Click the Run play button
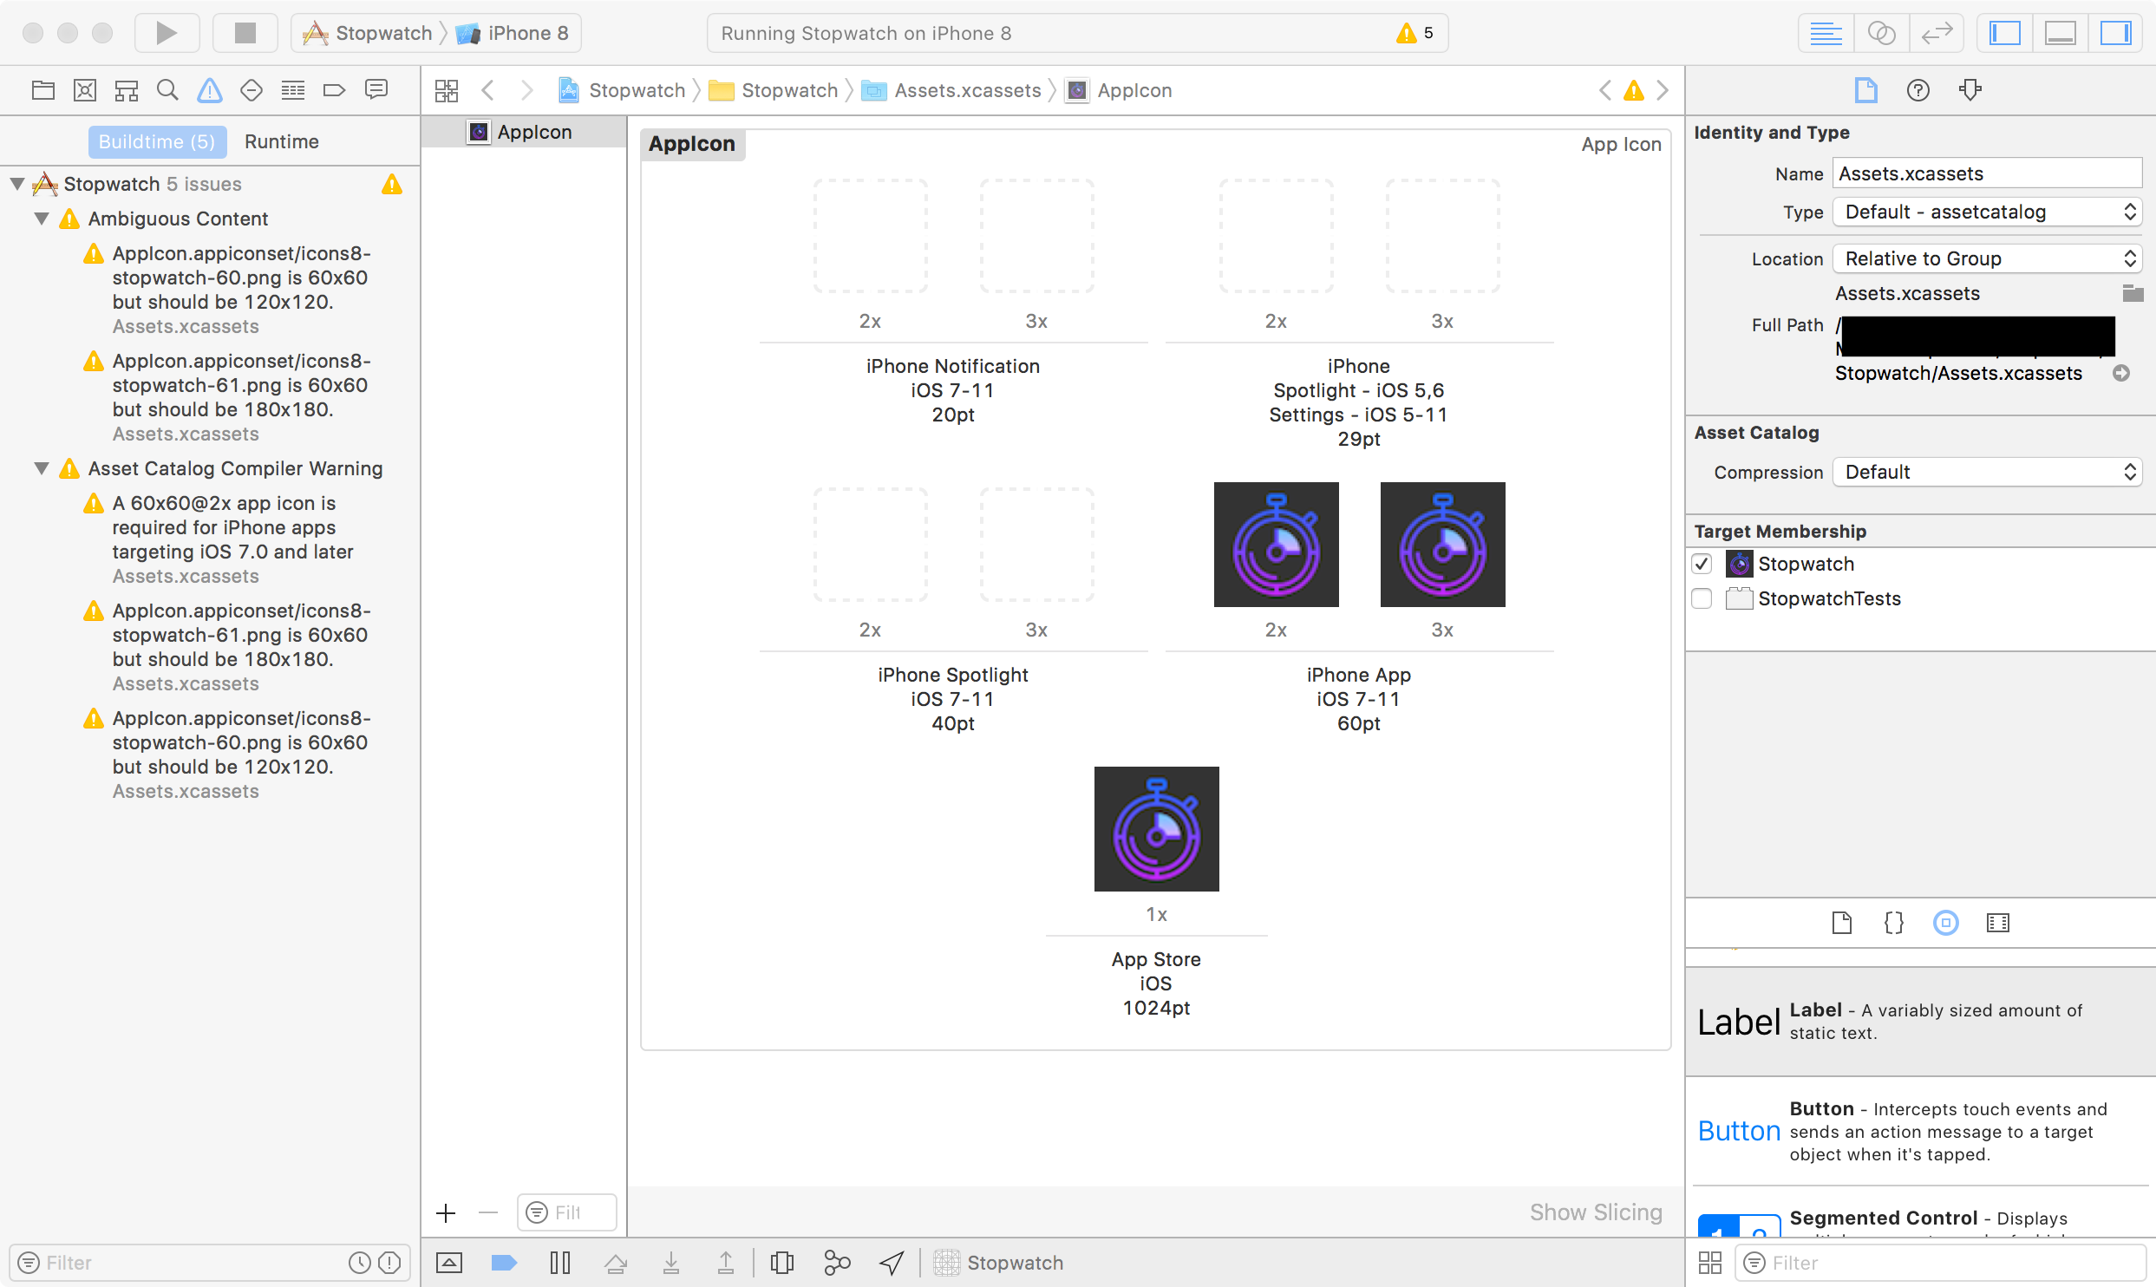2156x1287 pixels. [167, 33]
